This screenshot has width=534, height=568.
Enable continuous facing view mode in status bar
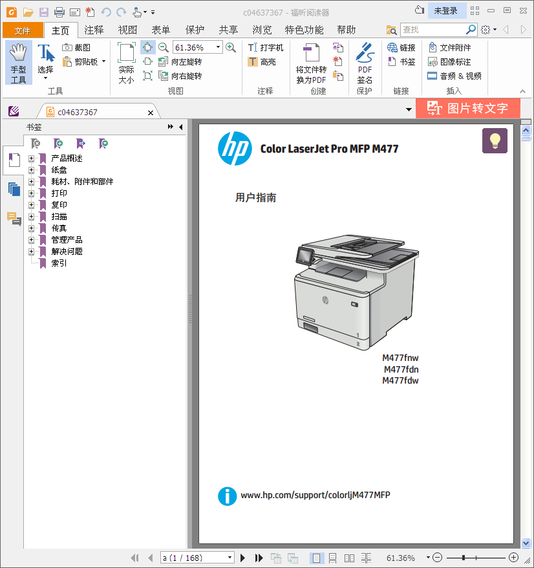click(x=367, y=558)
